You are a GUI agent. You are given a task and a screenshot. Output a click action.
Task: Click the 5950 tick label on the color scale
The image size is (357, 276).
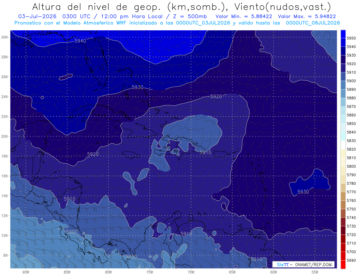pos(351,38)
